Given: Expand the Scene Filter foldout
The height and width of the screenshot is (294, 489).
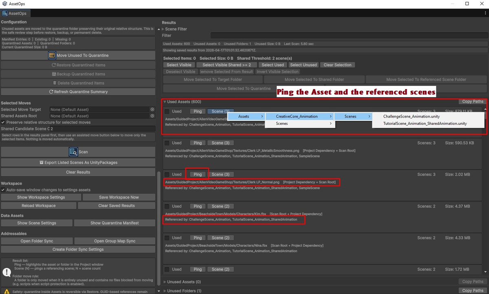Looking at the screenshot, I should (x=163, y=29).
